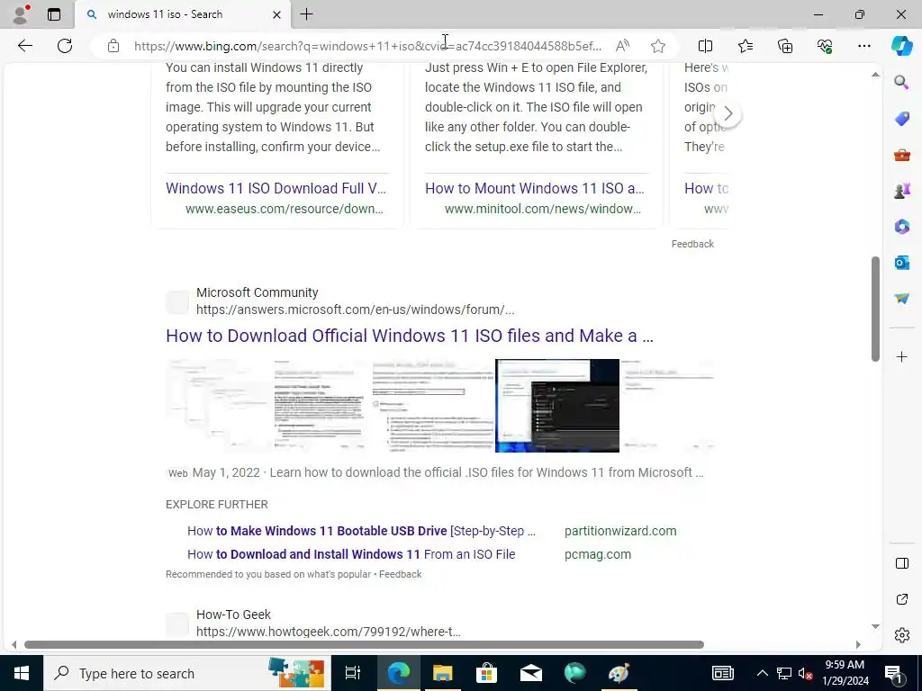Viewport: 922px width, 691px height.
Task: Open How to Make Windows 11 Bootable USB Drive
Action: 361,531
